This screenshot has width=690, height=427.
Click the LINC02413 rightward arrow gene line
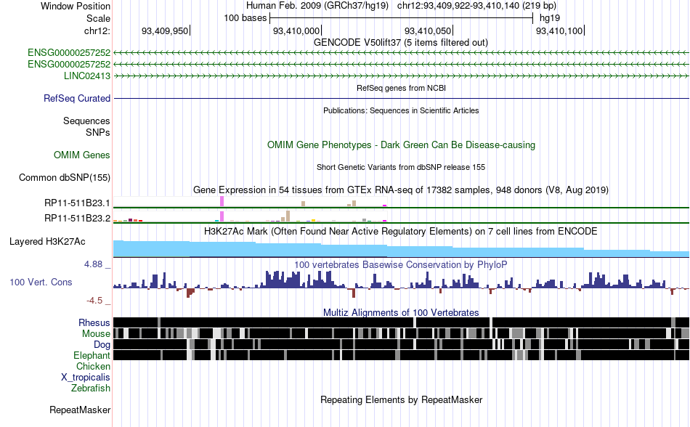(401, 76)
